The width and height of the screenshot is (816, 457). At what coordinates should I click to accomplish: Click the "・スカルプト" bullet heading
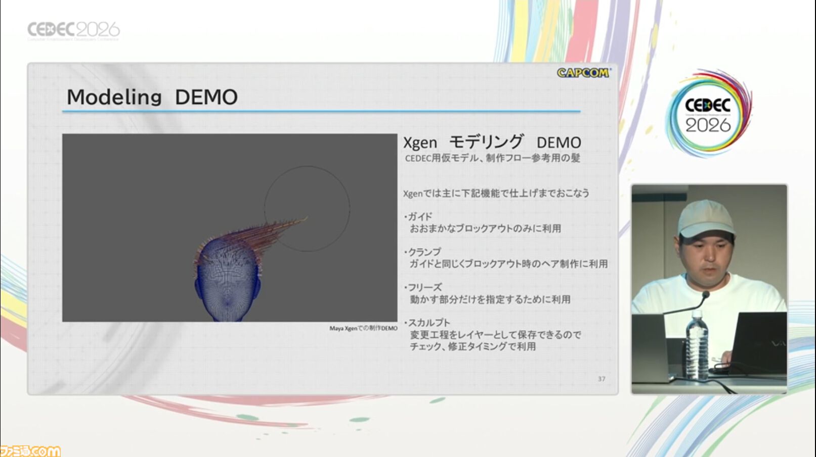click(x=426, y=323)
